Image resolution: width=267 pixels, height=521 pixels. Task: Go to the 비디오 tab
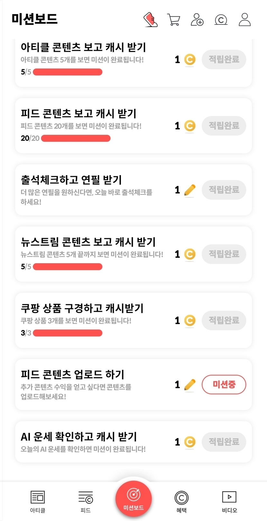[x=229, y=501]
